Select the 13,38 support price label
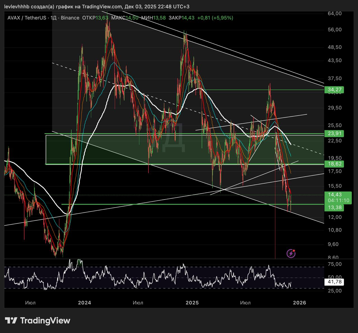 335,207
